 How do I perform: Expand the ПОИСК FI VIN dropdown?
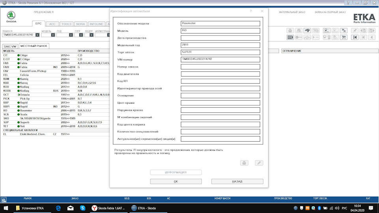click(x=37, y=35)
